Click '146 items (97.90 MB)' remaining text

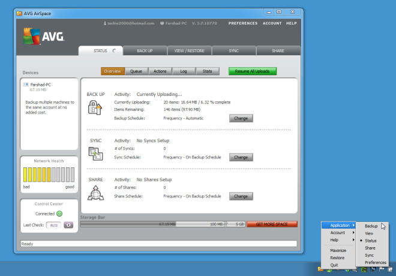coord(182,110)
